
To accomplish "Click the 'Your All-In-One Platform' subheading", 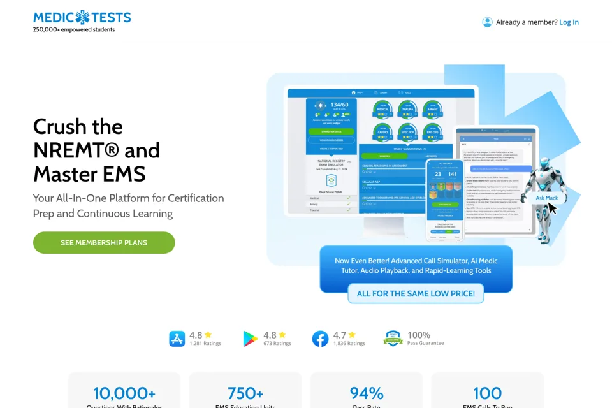I will click(x=128, y=206).
